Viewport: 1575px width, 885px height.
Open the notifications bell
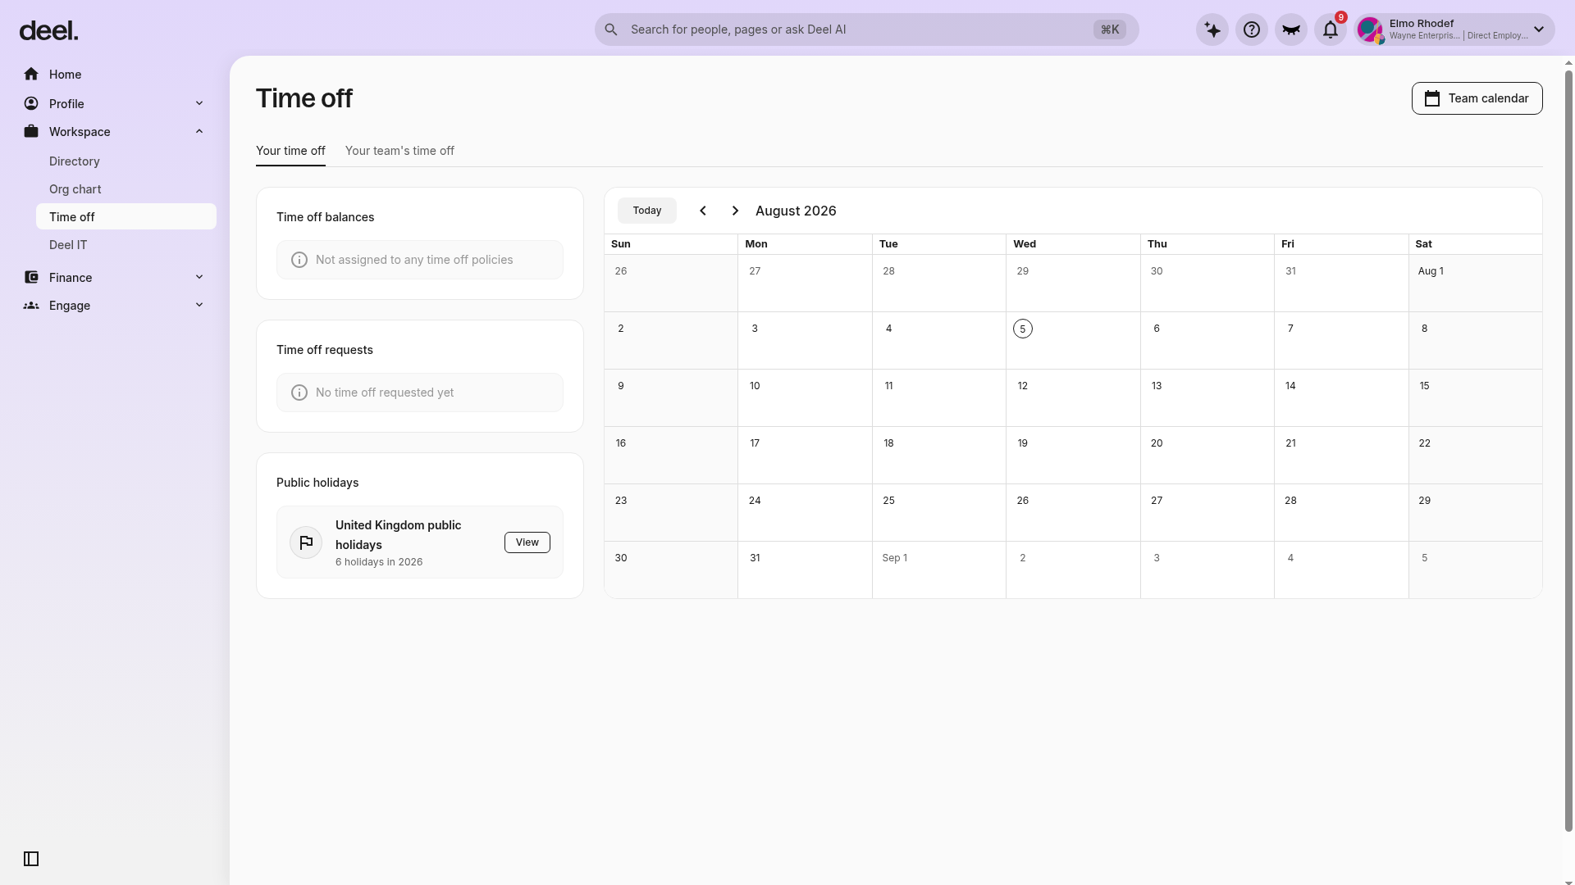(1331, 29)
